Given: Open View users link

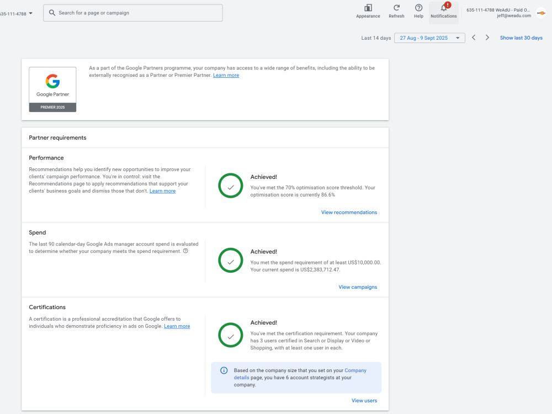Looking at the screenshot, I should [364, 401].
